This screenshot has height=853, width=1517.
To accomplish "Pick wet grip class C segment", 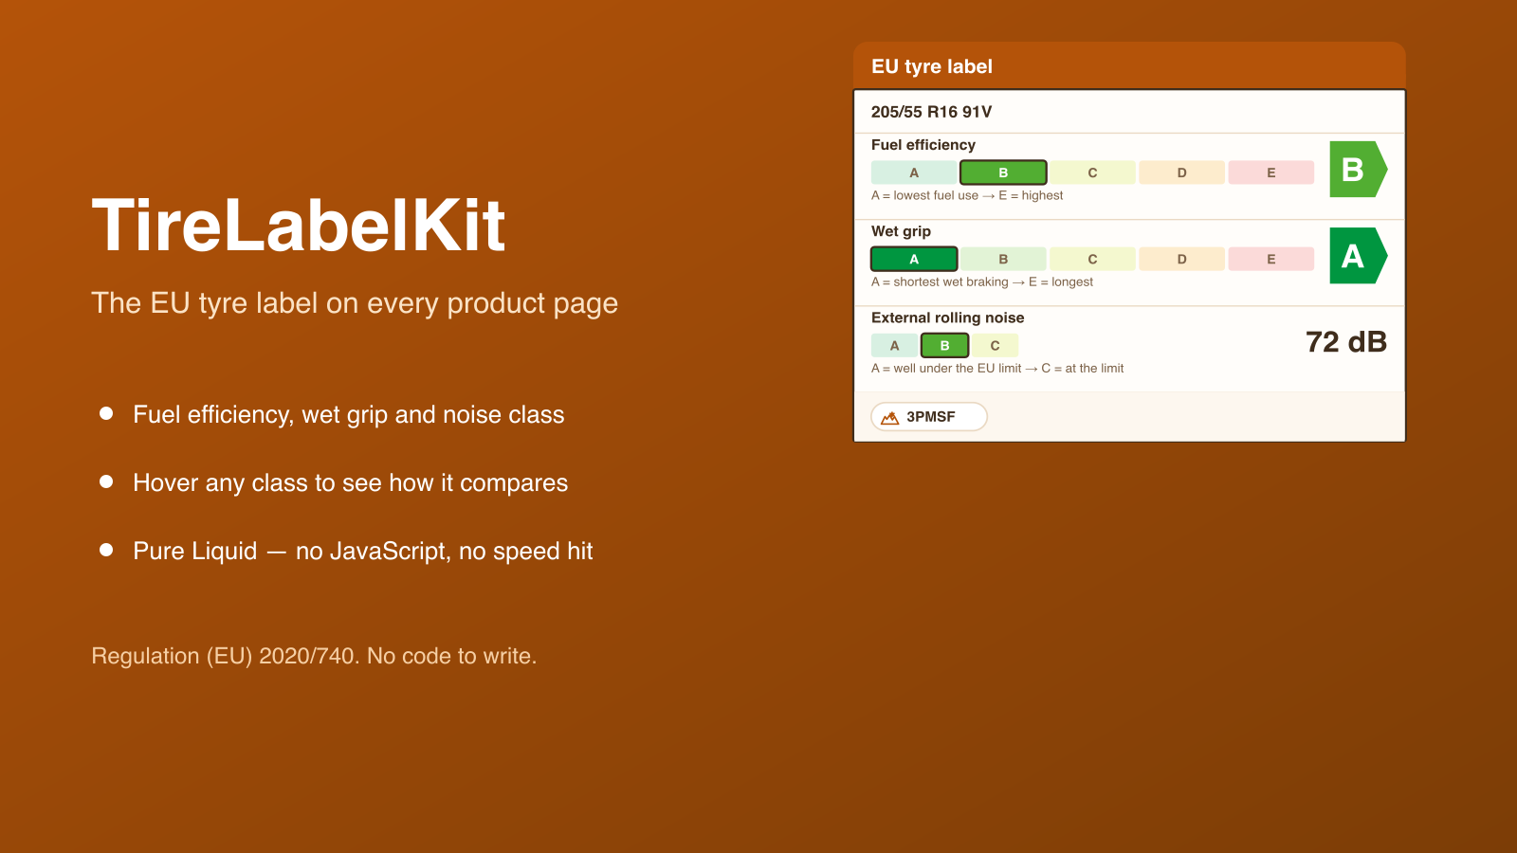I will 1092,259.
